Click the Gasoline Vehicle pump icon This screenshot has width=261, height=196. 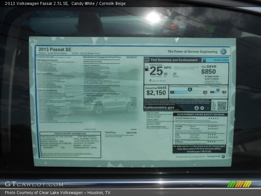204,60
